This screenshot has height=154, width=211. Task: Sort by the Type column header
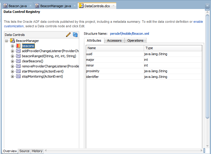(x=173, y=48)
